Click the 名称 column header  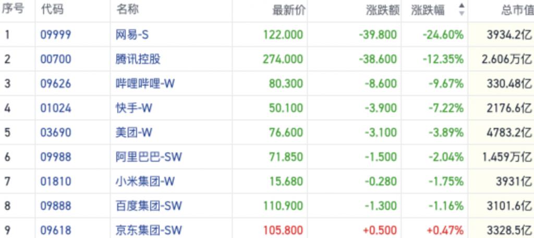pos(127,10)
